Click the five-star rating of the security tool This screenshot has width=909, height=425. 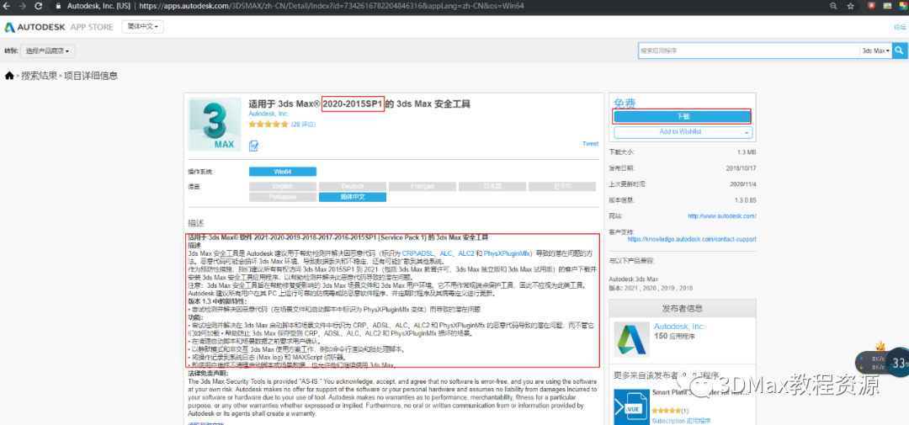coord(268,124)
